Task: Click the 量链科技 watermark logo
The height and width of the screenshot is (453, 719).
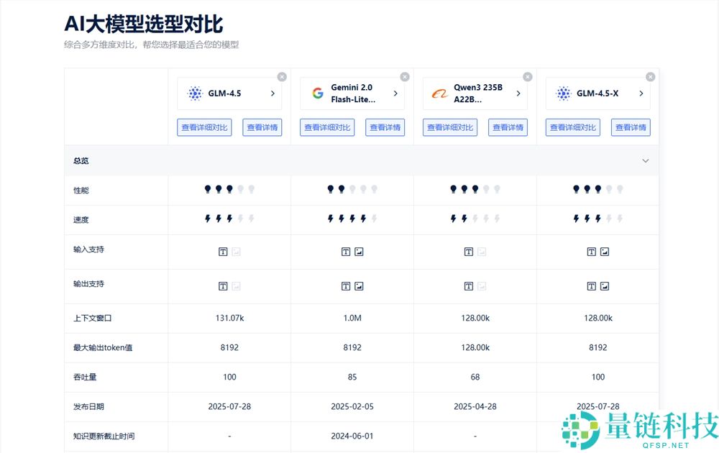Action: coord(582,431)
